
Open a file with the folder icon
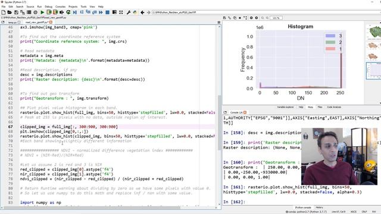coord(10,12)
